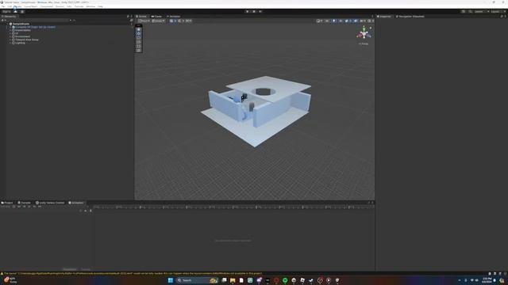
Task: Select the View (hand) tool in Scene overlay
Action: tap(139, 29)
